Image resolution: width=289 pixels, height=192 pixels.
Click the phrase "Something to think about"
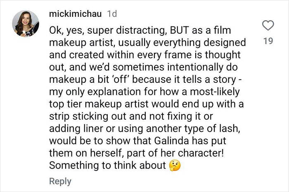[107, 166]
